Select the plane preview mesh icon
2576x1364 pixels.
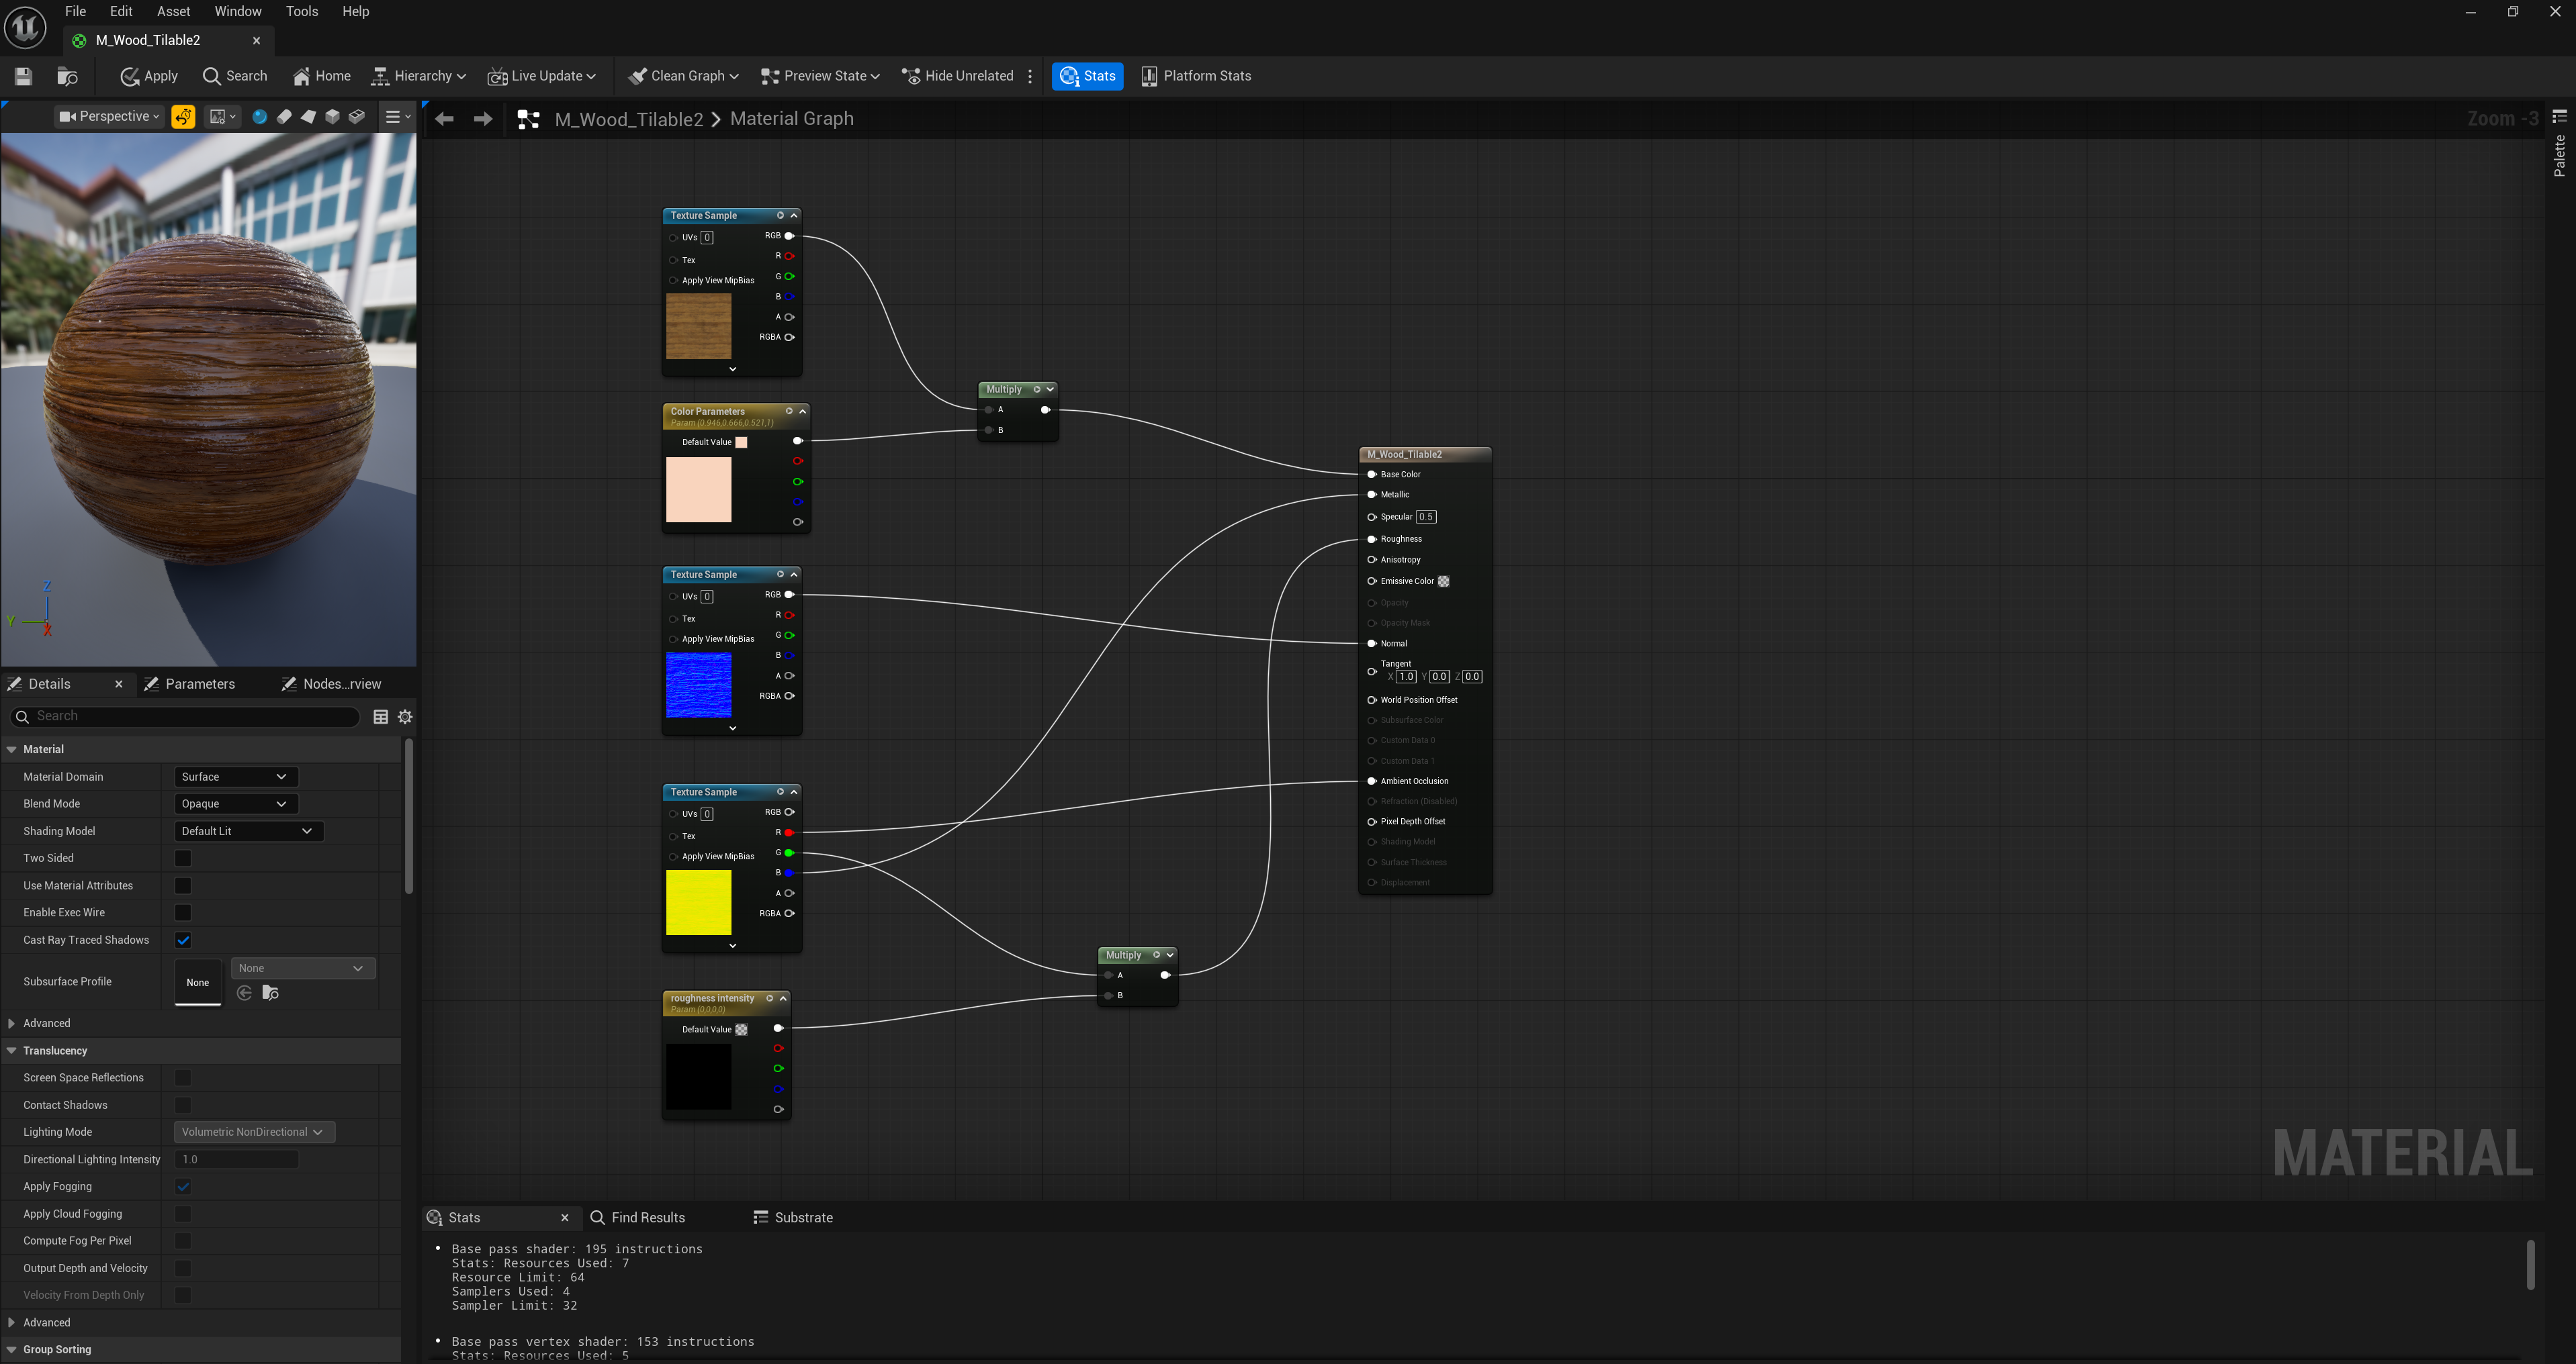pos(308,117)
